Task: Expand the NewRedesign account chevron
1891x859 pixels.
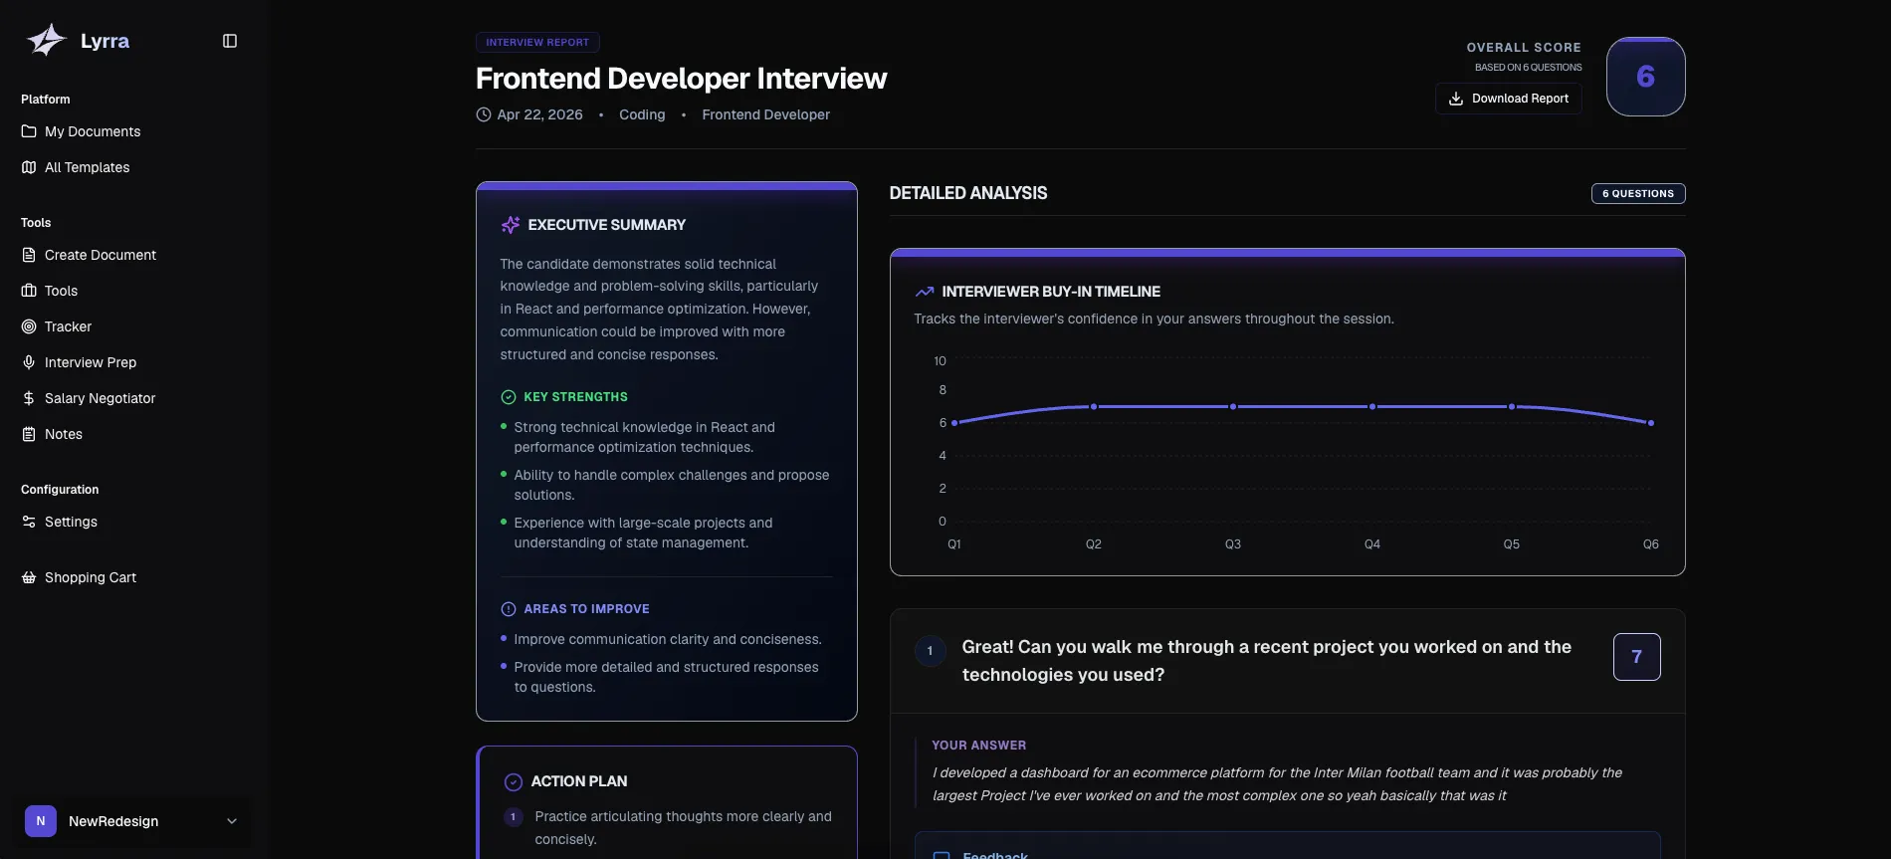Action: [x=232, y=821]
